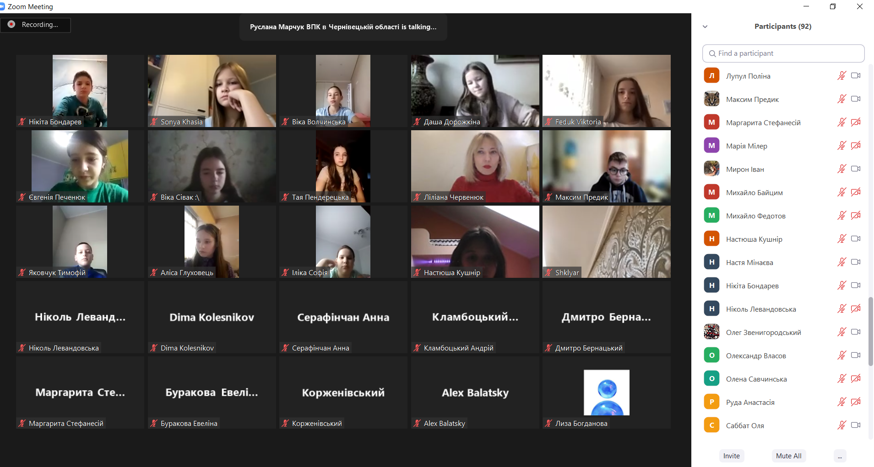Click the camera icon for Лупул Поліна
The width and height of the screenshot is (874, 467).
[x=856, y=76]
